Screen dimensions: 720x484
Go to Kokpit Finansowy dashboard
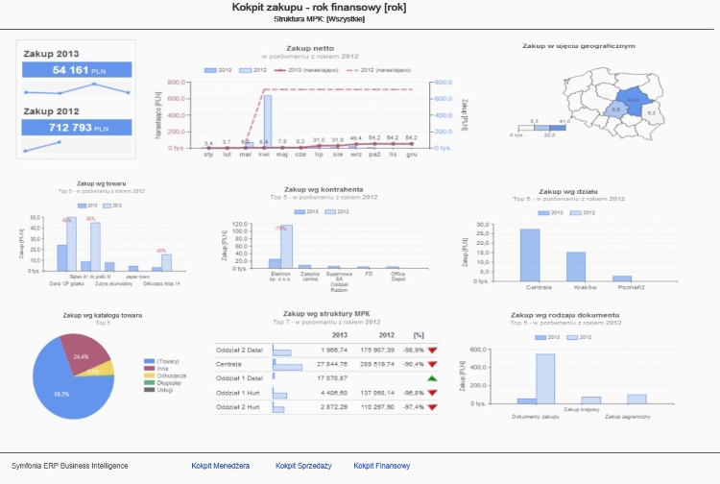pyautogui.click(x=381, y=466)
